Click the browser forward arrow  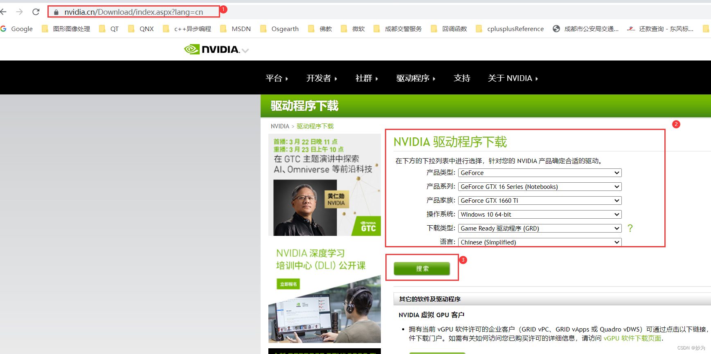[19, 12]
